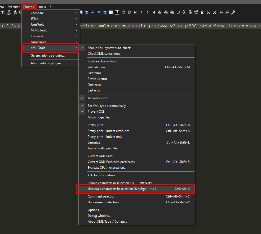Select the JSTool 'J' toolbar icon
The width and height of the screenshot is (261, 234).
[x=117, y=12]
